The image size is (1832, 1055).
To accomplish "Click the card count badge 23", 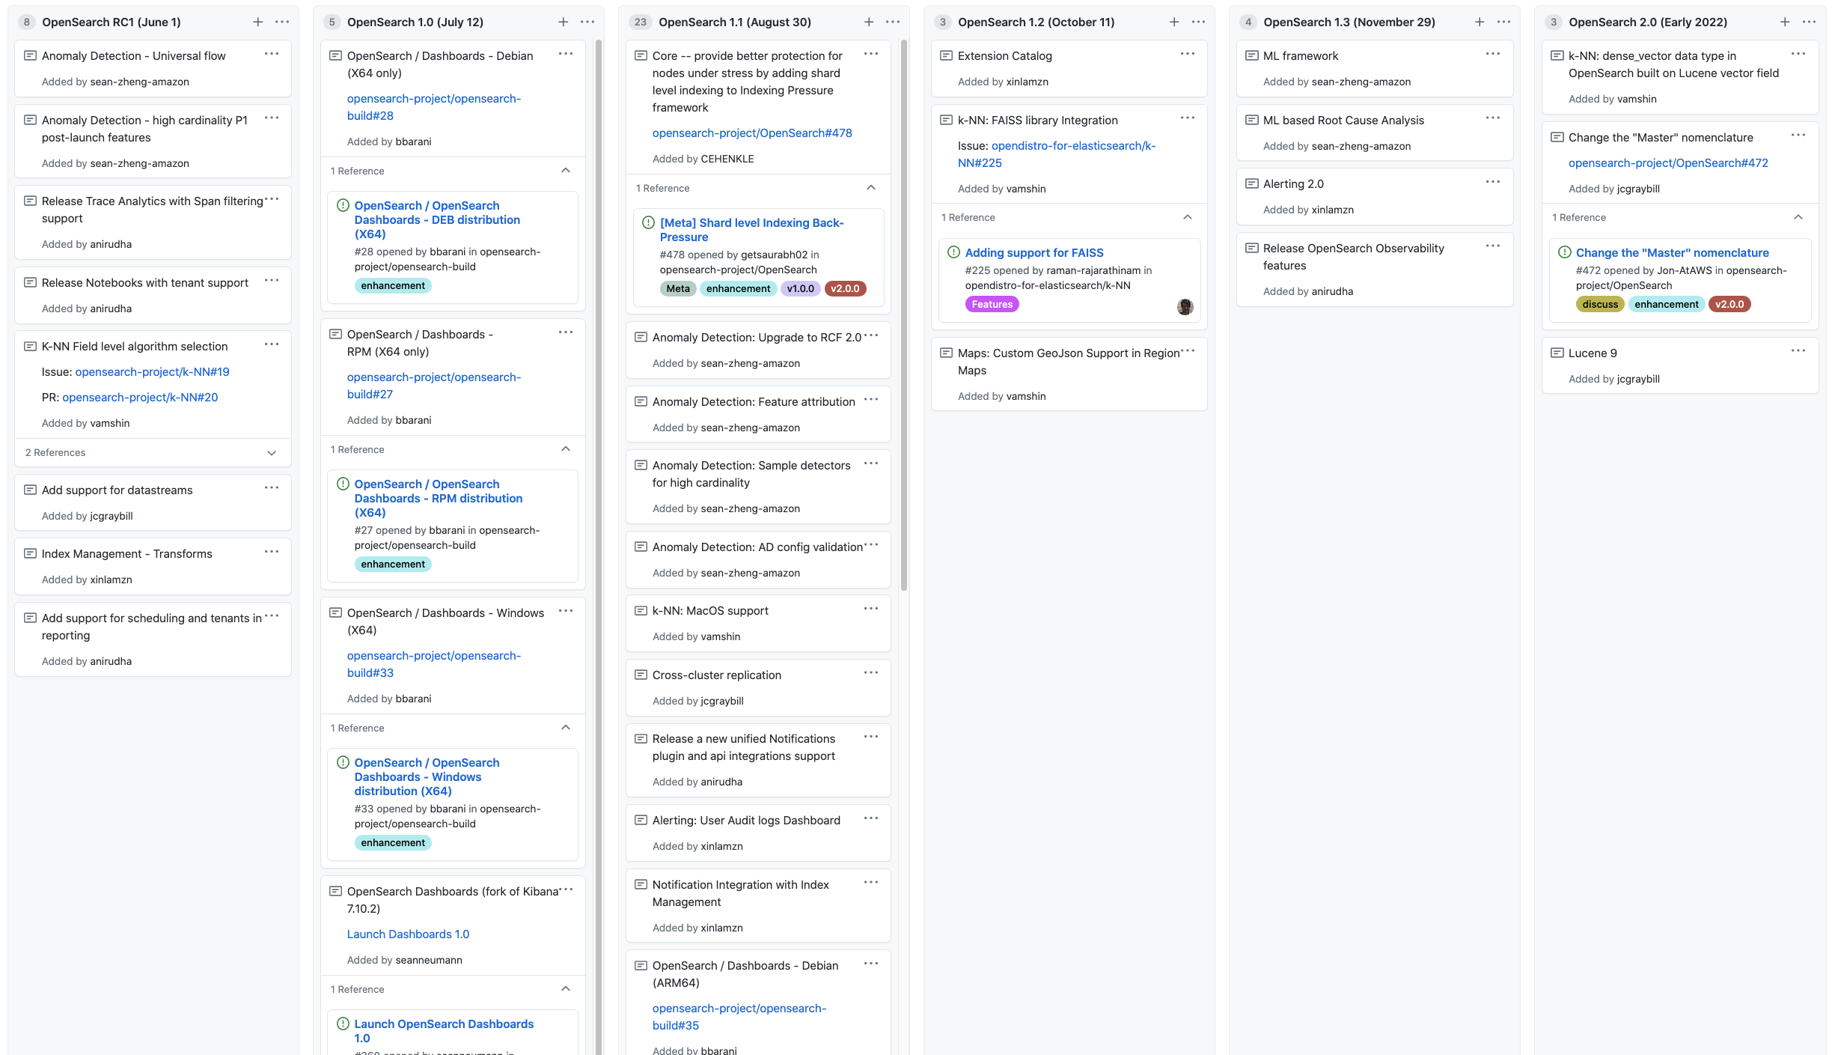I will pyautogui.click(x=641, y=22).
